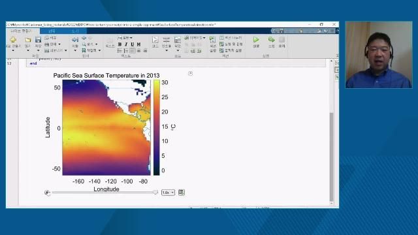Save the live script with the floppy disk icon

38,40
